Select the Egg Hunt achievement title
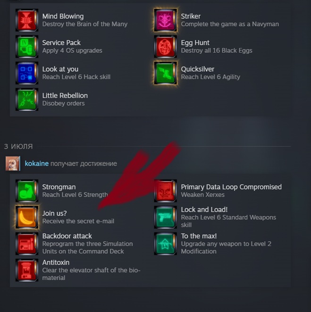 [195, 43]
